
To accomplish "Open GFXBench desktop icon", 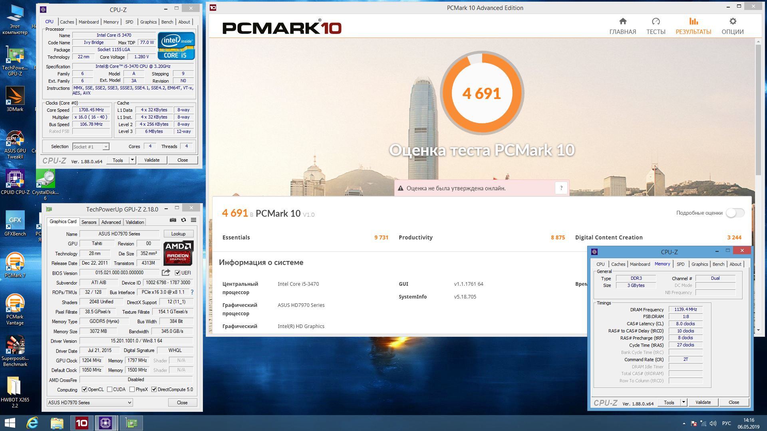I will 15,223.
